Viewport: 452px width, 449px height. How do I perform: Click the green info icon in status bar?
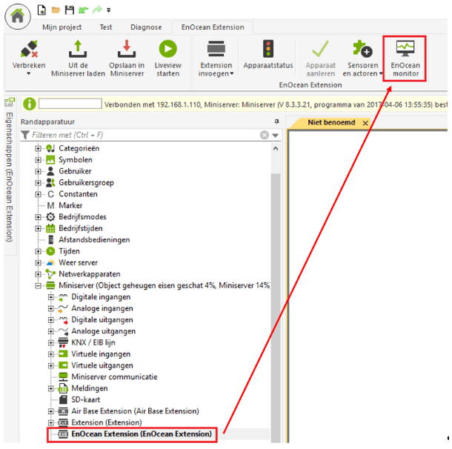(x=29, y=104)
